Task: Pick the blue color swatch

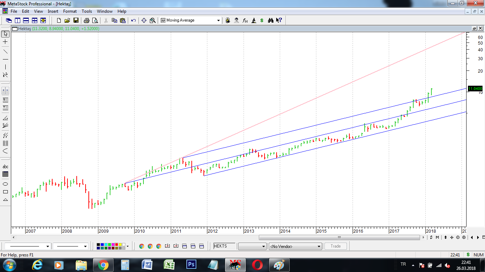Action: [102, 245]
